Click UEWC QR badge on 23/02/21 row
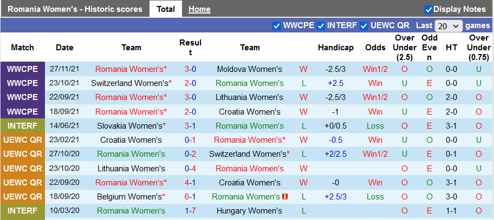Viewport: 494px width, 220px height. pyautogui.click(x=23, y=139)
